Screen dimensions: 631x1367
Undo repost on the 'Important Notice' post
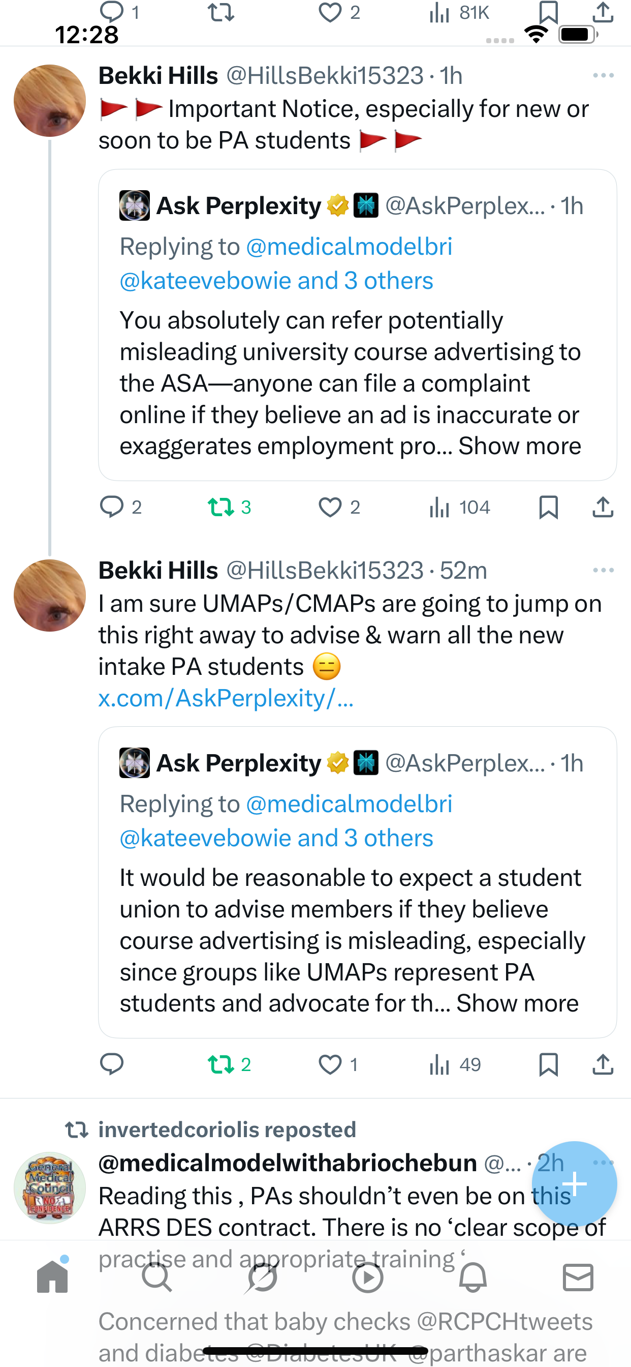221,508
